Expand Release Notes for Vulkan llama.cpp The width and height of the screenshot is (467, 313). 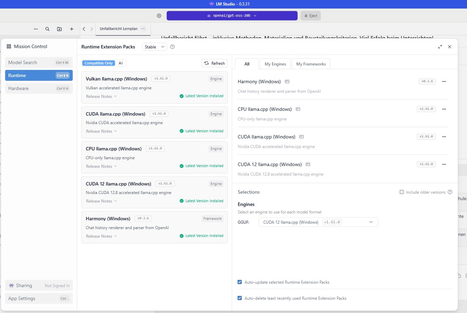[101, 96]
